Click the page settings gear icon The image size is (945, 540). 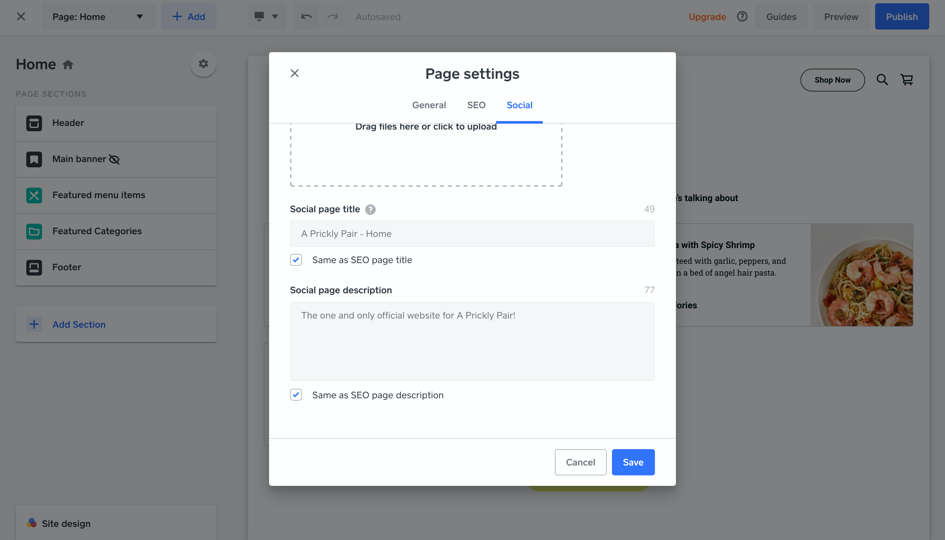(203, 64)
